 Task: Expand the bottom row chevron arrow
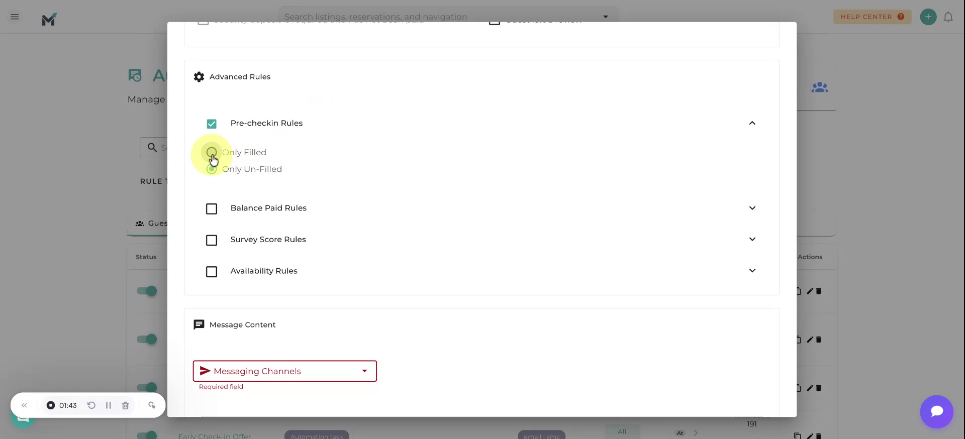pos(696,433)
